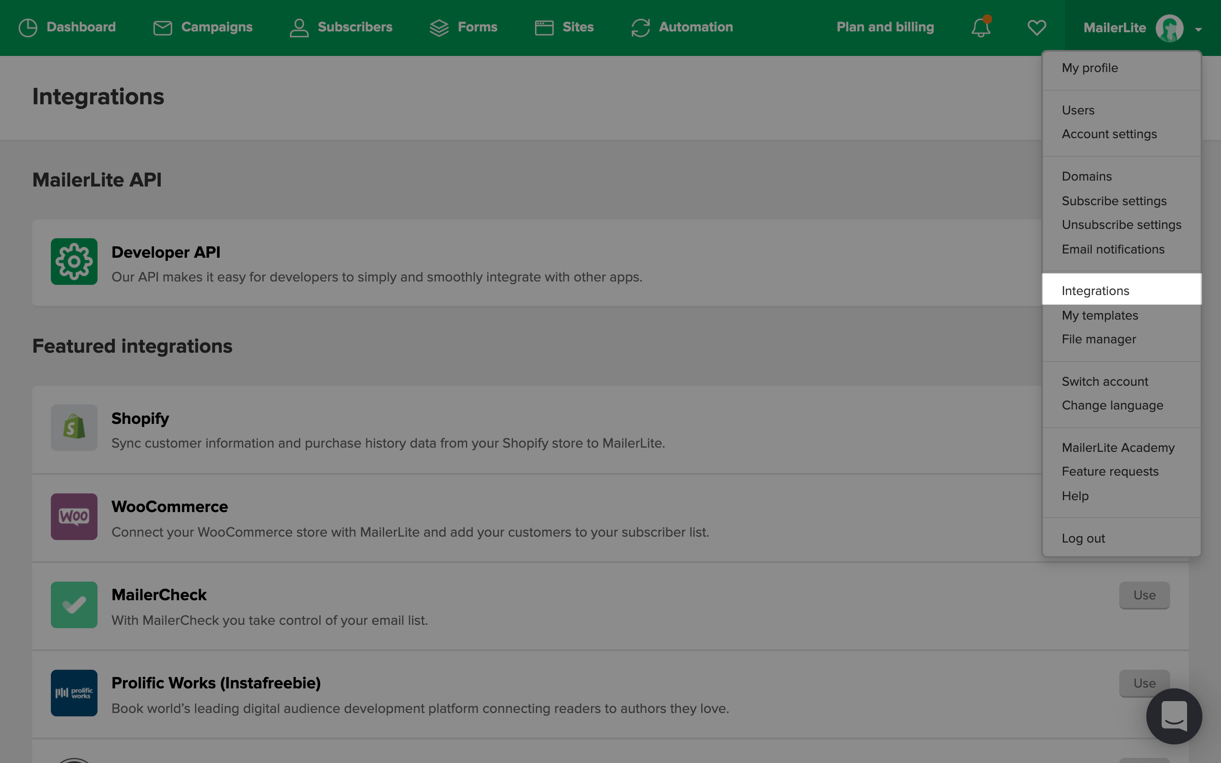This screenshot has height=763, width=1221.
Task: Click the heart icon in the top bar
Action: coord(1036,27)
